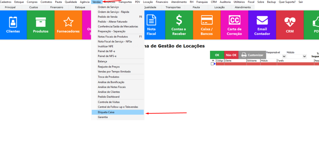Screen dimensions: 319x152
Task: Click the grid header filter arrow
Action: [213, 61]
